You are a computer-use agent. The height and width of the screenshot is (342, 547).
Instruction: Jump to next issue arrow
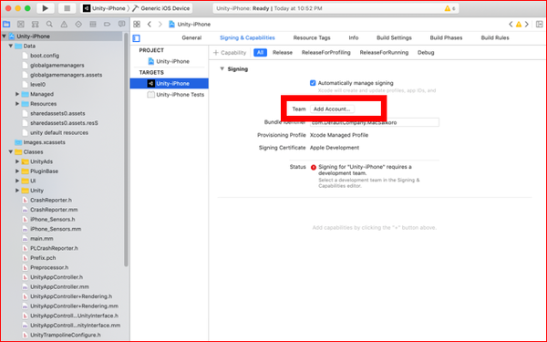[527, 24]
